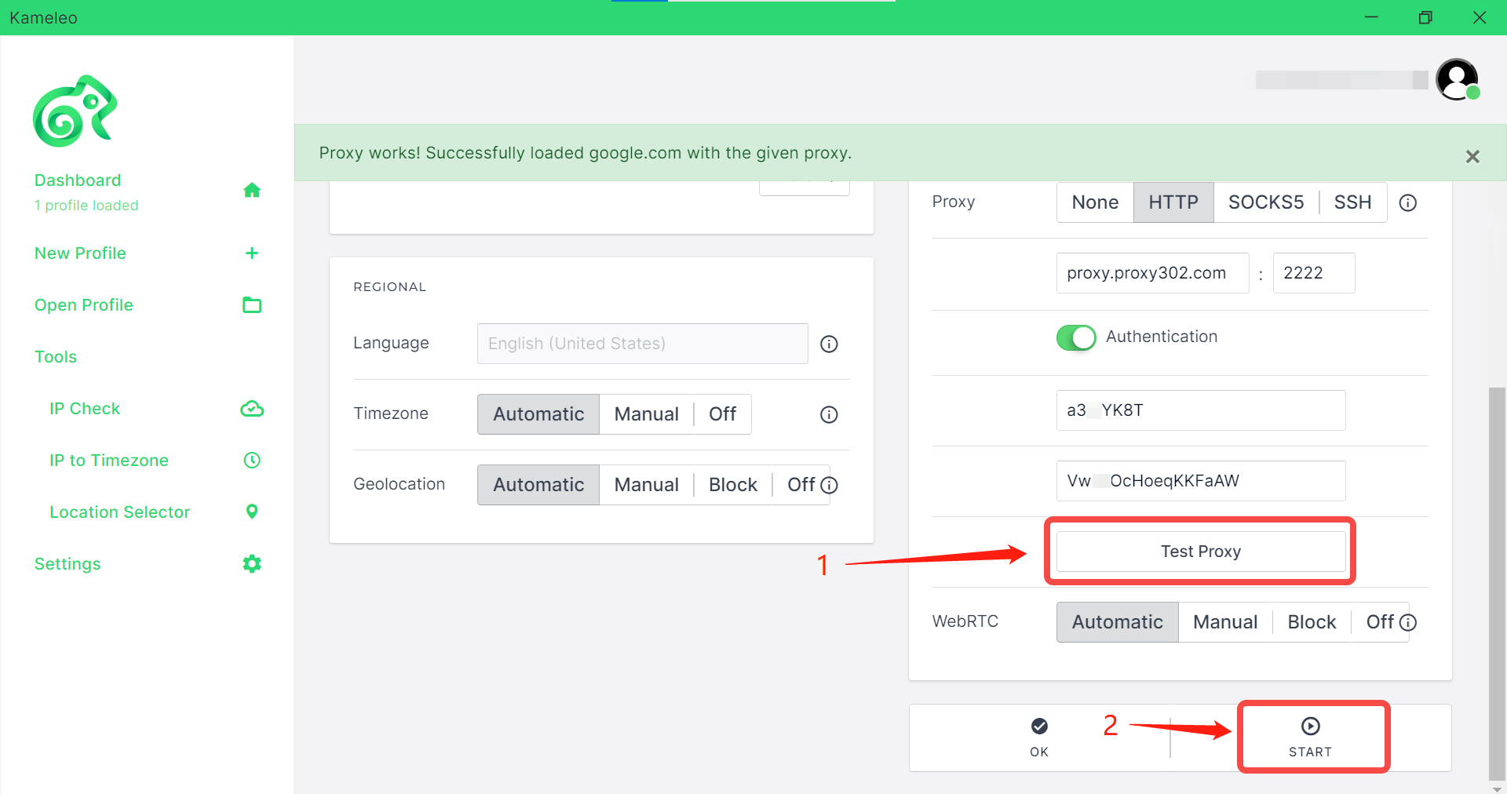Open the user account avatar

pos(1458,79)
